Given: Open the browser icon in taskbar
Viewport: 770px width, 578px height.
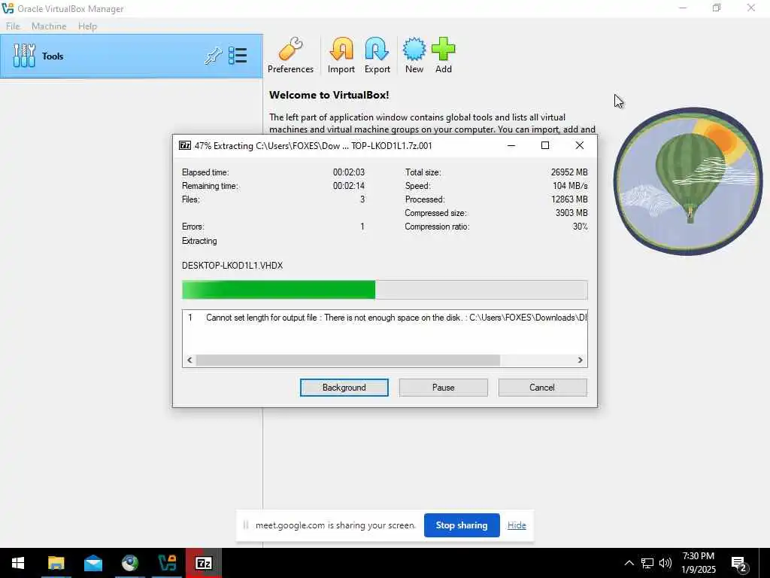Looking at the screenshot, I should 130,563.
